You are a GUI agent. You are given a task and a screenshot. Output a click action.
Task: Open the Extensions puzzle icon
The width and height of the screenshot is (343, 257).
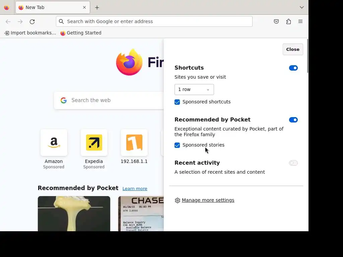coord(288,21)
